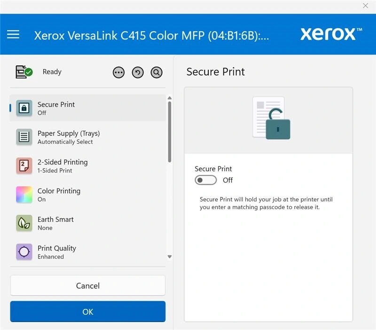The height and width of the screenshot is (330, 376).
Task: Close the printer dialog window
Action: point(365,6)
